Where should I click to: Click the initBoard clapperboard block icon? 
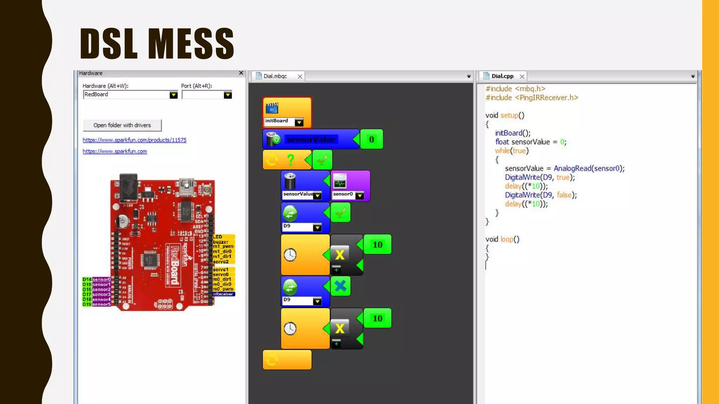(x=272, y=108)
